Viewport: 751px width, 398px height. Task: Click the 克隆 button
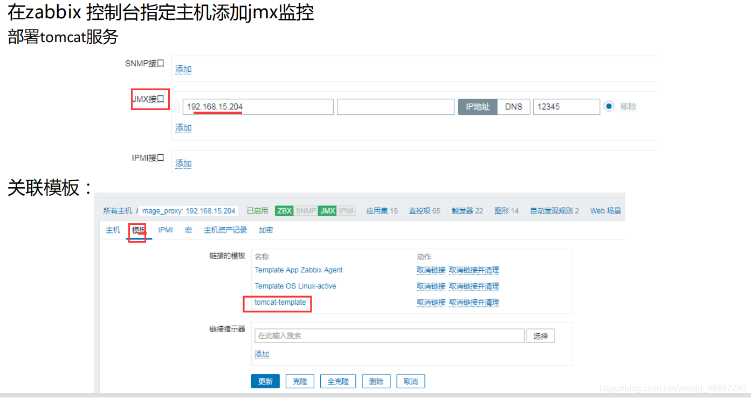300,381
